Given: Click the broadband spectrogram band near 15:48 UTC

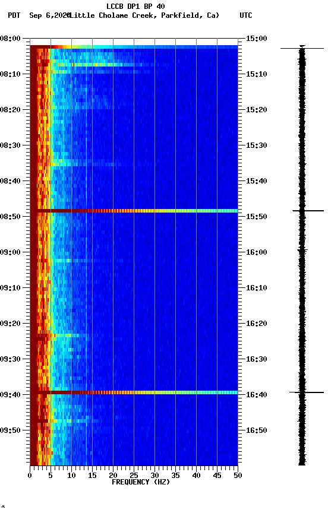Looking at the screenshot, I should point(134,211).
